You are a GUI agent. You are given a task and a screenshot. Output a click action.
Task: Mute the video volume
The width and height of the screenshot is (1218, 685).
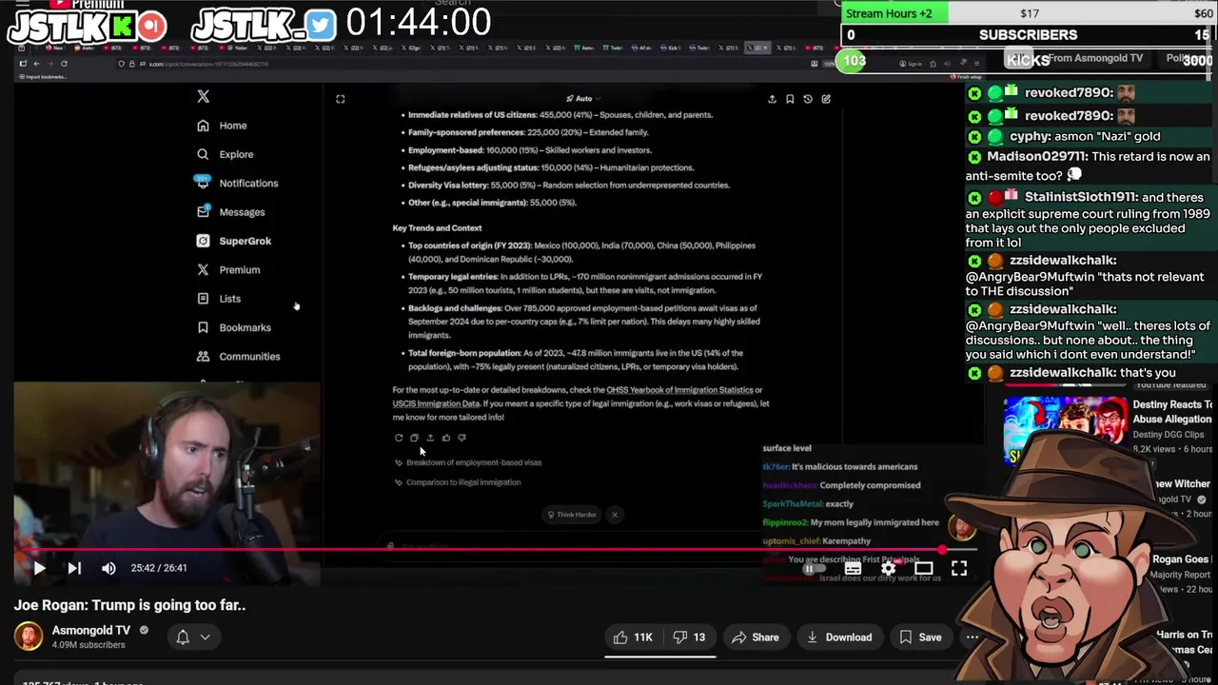pyautogui.click(x=108, y=568)
